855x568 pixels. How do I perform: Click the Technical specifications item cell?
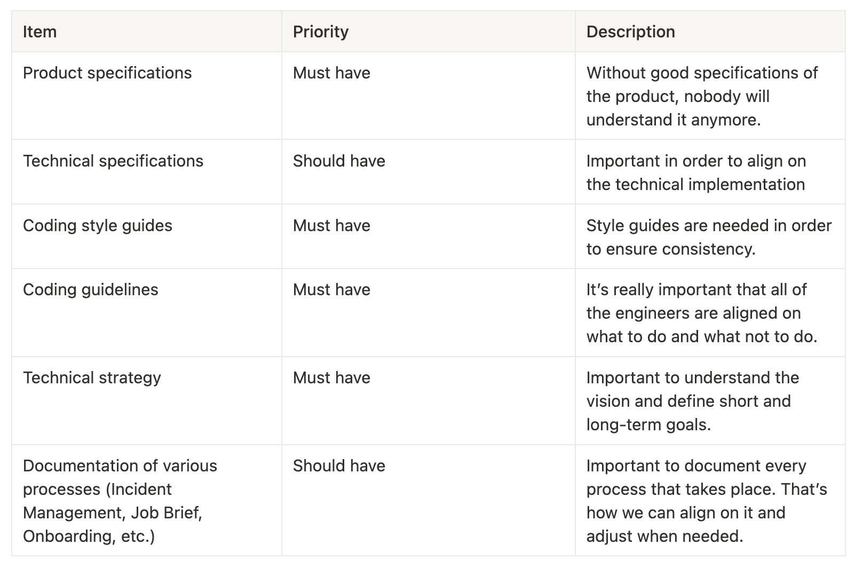113,161
